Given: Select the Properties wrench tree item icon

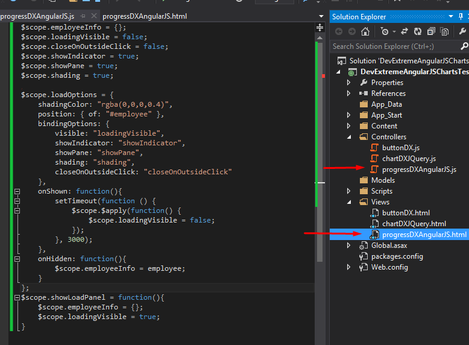Looking at the screenshot, I should point(364,82).
